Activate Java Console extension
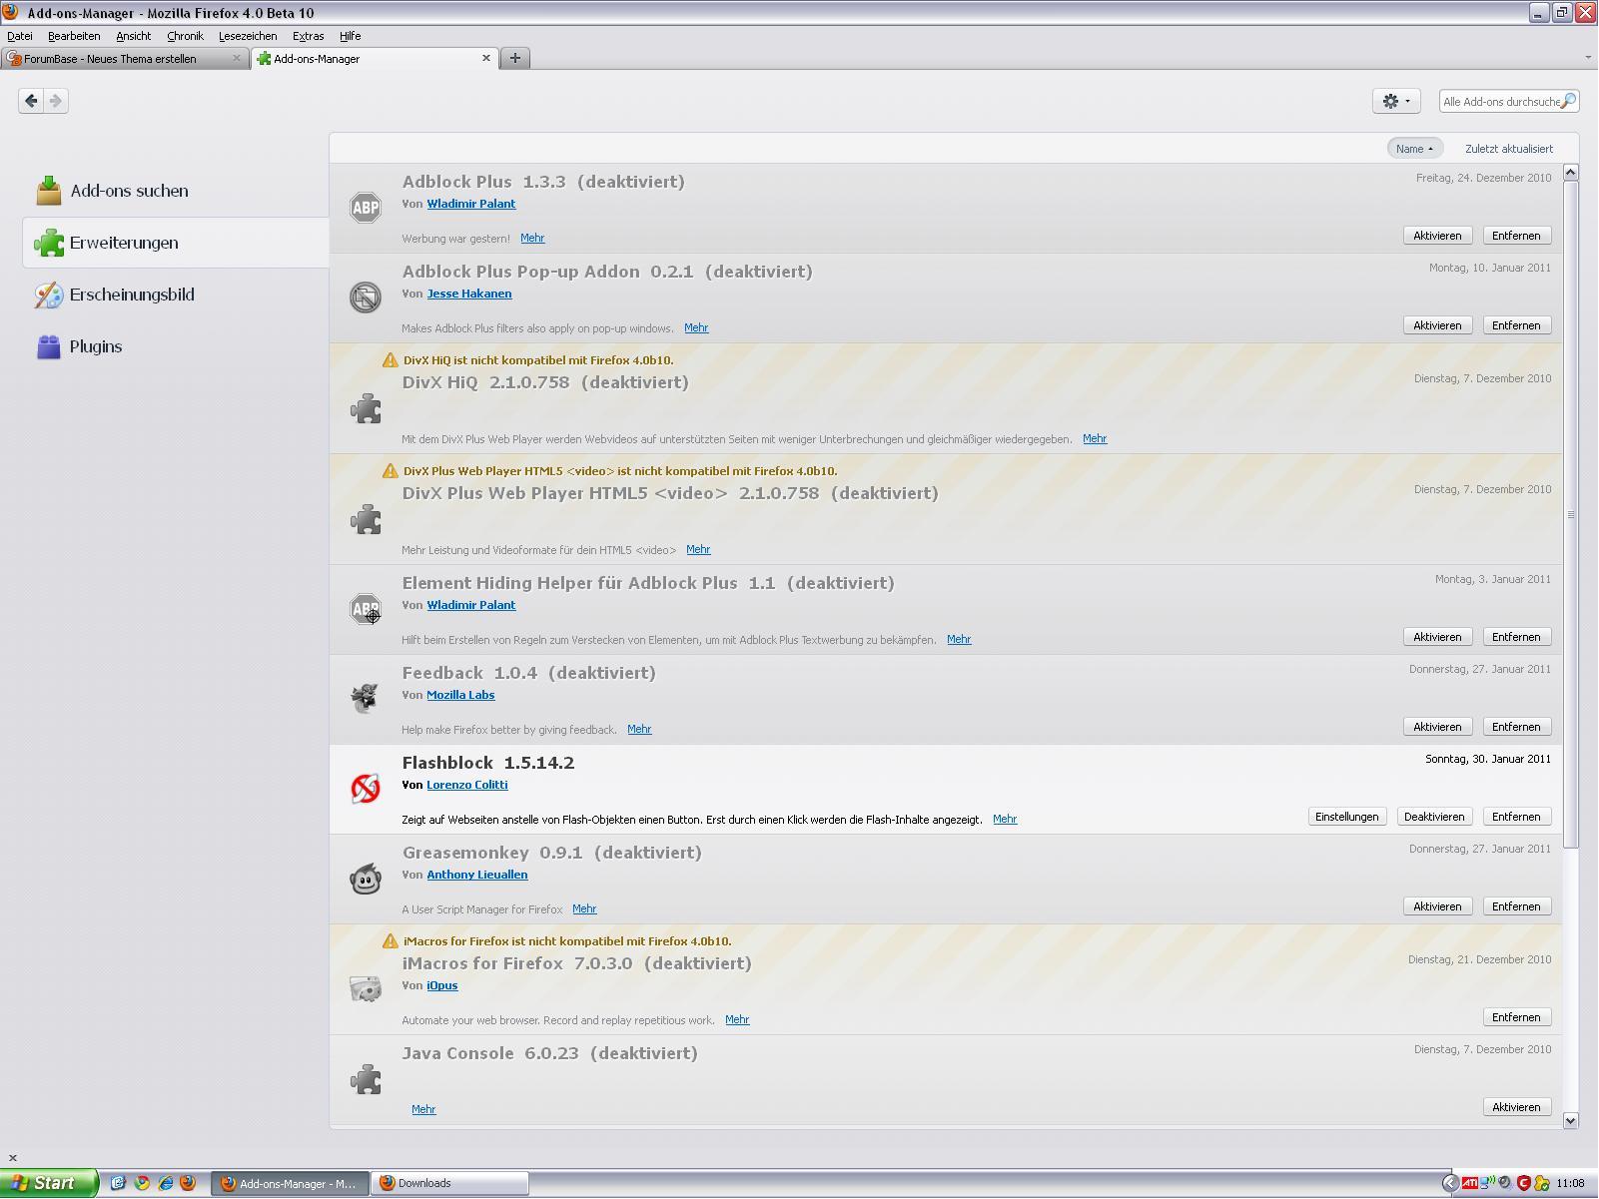The image size is (1599, 1199). (x=1516, y=1107)
